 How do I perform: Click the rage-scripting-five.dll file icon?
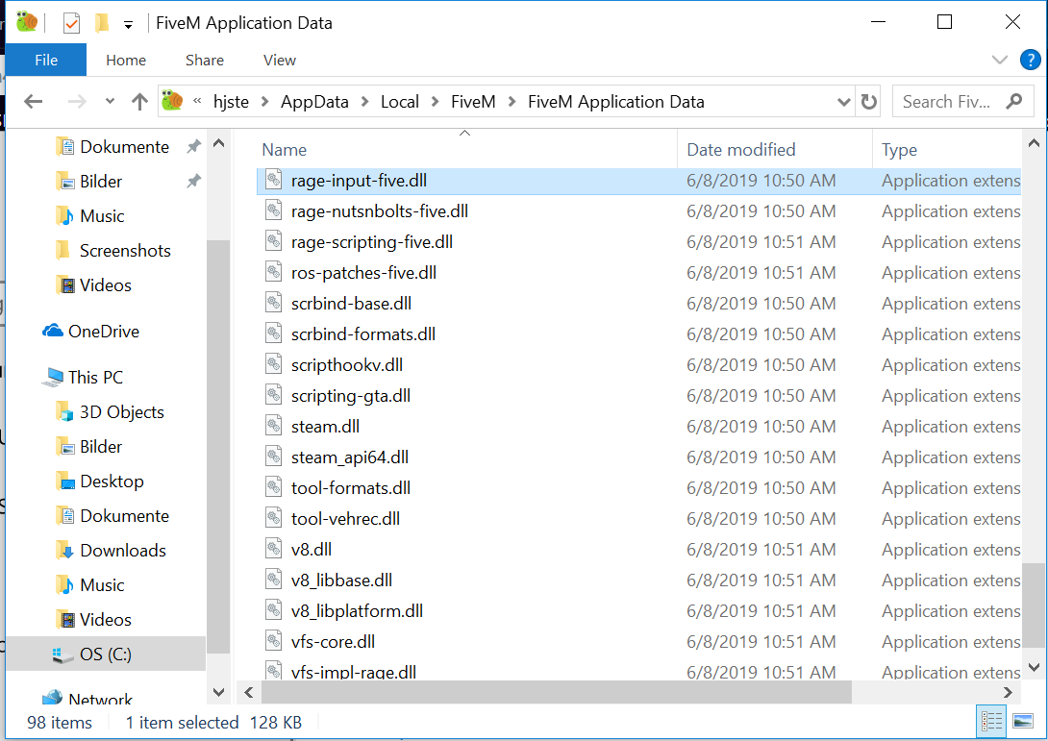273,242
